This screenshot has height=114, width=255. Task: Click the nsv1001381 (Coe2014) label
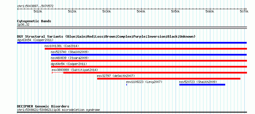(62, 46)
